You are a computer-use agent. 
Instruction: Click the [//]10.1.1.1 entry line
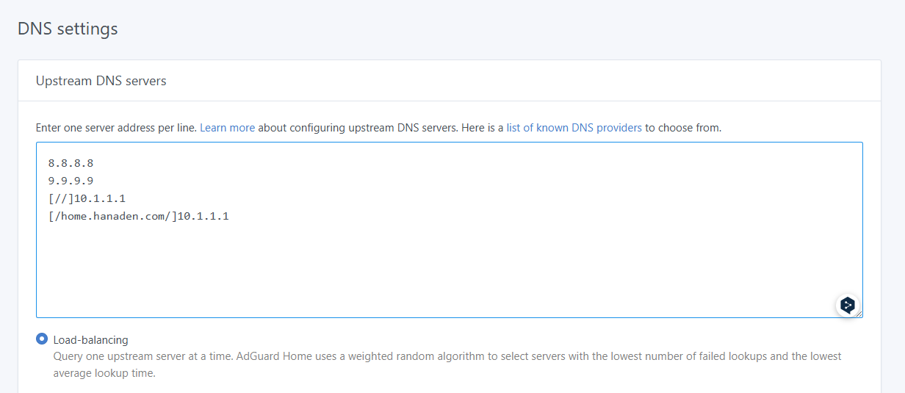click(92, 198)
